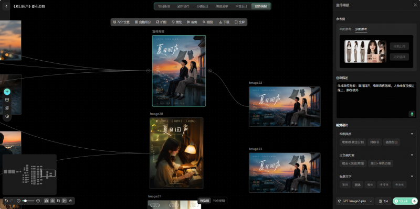420x209 pixels.
Task: Toggle to node view (节点视图) mode
Action: pos(219,201)
